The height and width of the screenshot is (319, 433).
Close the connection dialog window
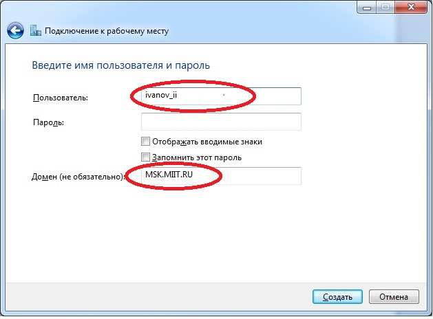click(411, 7)
